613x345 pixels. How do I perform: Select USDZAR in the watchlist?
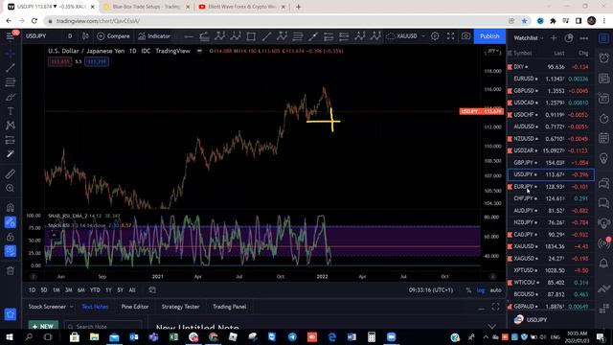551,150
